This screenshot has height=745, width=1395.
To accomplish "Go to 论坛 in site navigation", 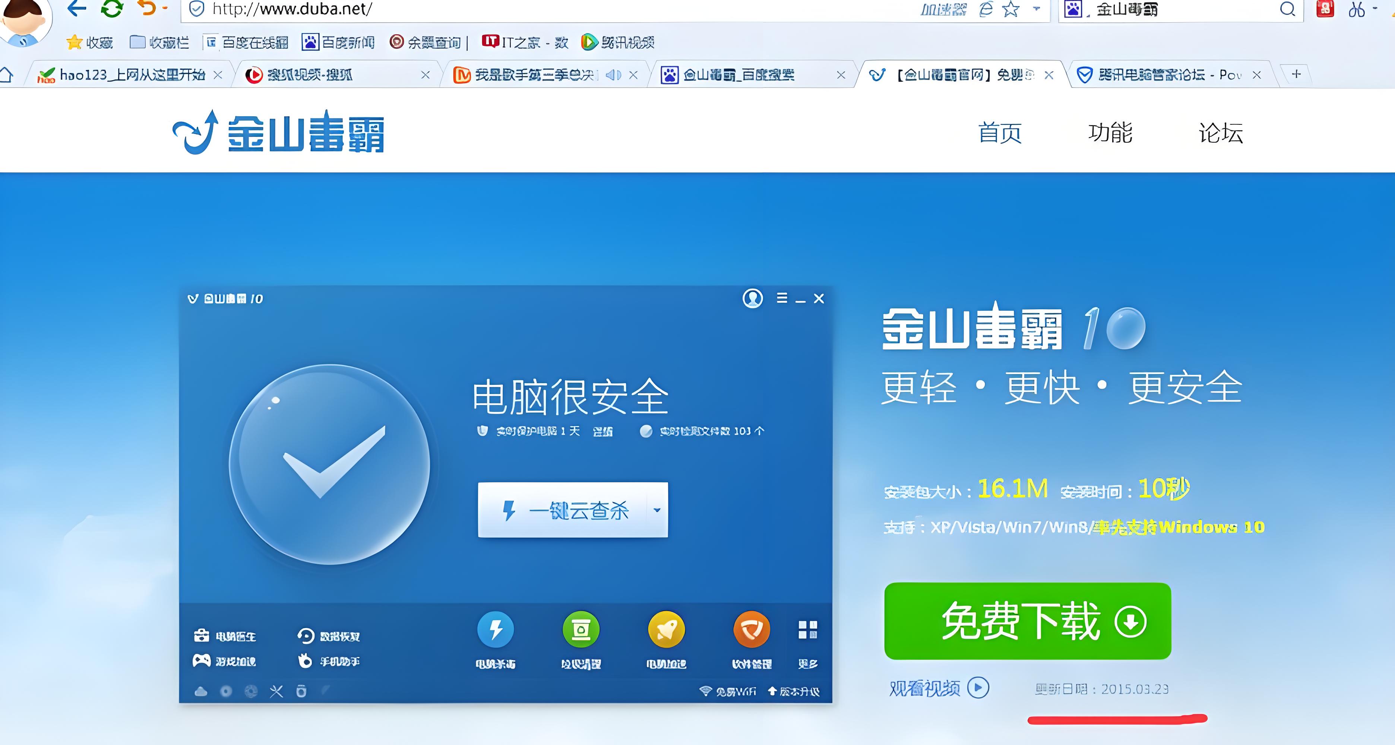I will click(1221, 133).
